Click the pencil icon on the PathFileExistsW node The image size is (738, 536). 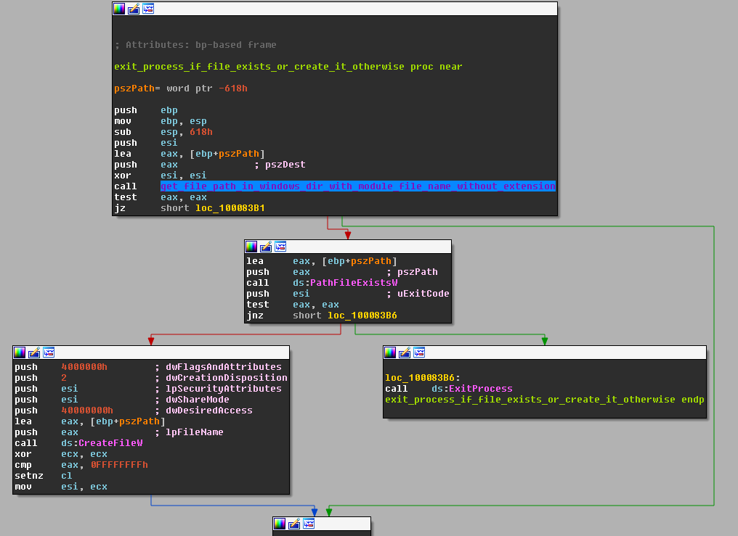[x=266, y=247]
